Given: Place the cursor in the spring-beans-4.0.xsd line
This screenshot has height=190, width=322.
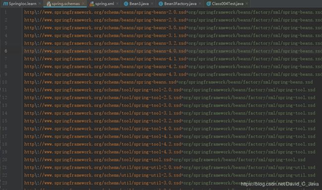Looking at the screenshot, I should (173, 51).
